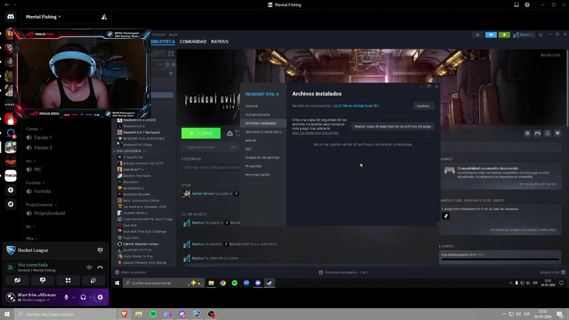Open the Steam COMUNIDAD tab
The image size is (569, 320).
[x=193, y=41]
